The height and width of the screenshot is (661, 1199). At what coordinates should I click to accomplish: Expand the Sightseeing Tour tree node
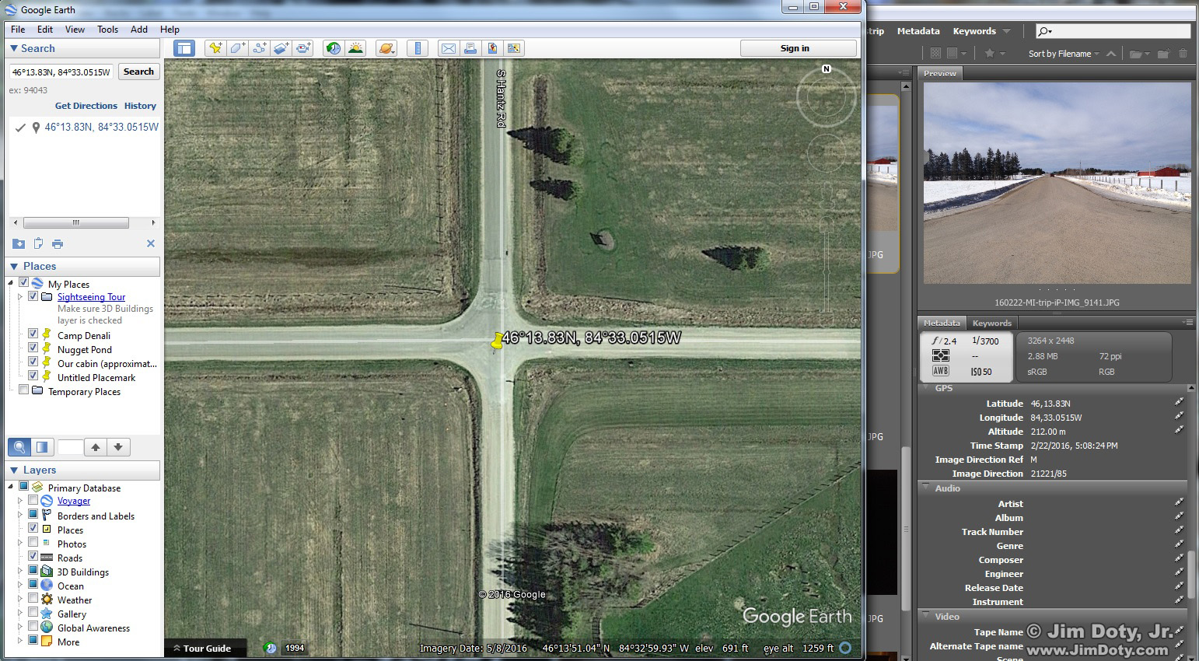click(20, 296)
